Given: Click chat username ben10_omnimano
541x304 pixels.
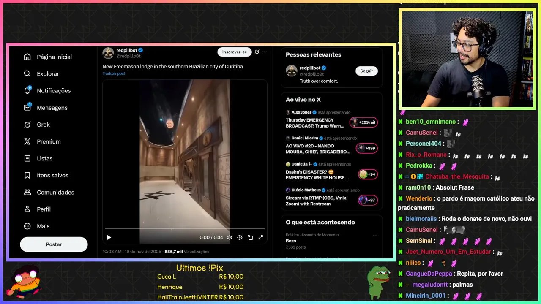Looking at the screenshot, I should coord(431,122).
